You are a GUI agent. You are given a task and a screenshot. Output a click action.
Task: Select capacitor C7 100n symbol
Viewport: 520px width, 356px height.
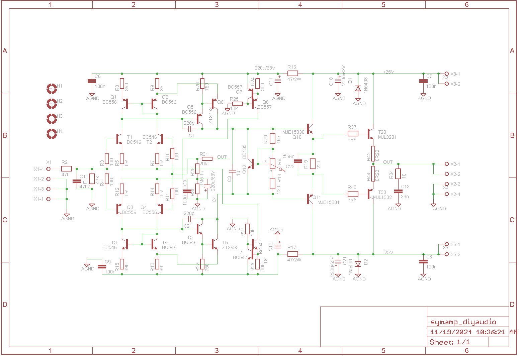coord(423,81)
